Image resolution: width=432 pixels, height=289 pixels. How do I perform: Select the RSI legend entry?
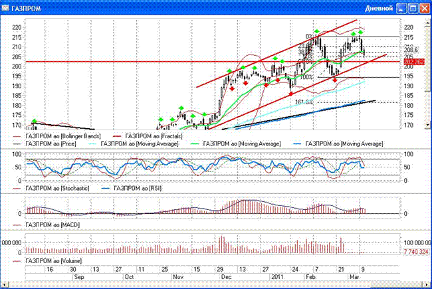[132, 189]
